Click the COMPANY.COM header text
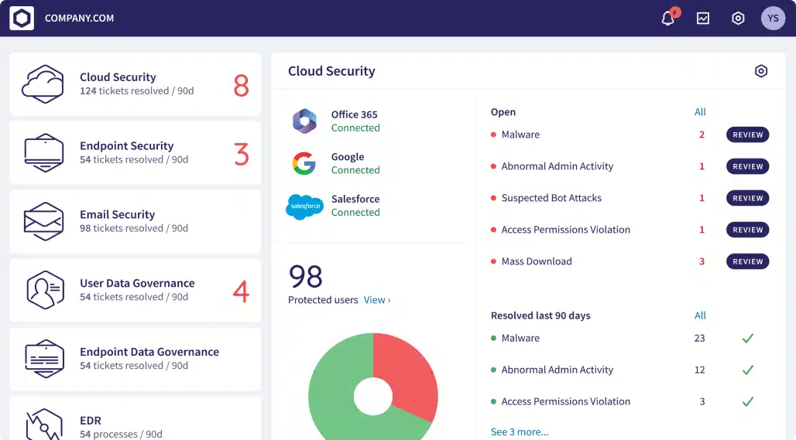This screenshot has width=796, height=440. (x=79, y=19)
